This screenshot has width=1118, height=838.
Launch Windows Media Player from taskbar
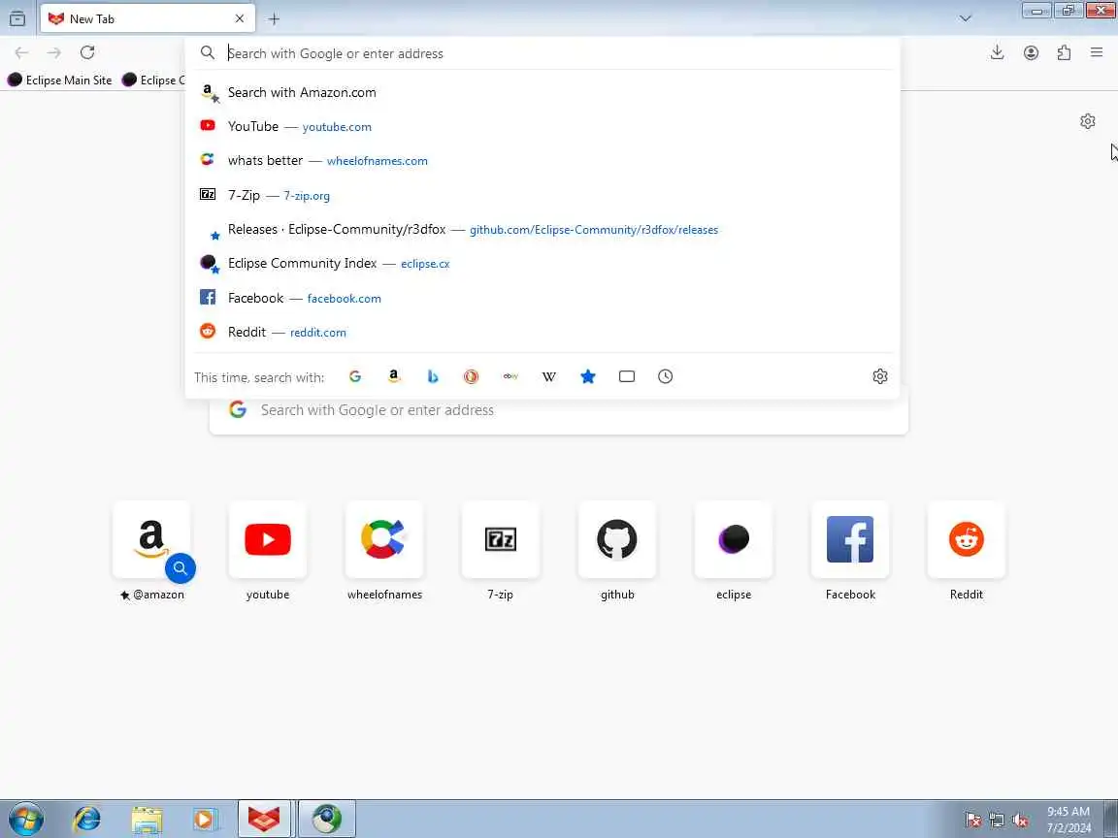(x=206, y=820)
